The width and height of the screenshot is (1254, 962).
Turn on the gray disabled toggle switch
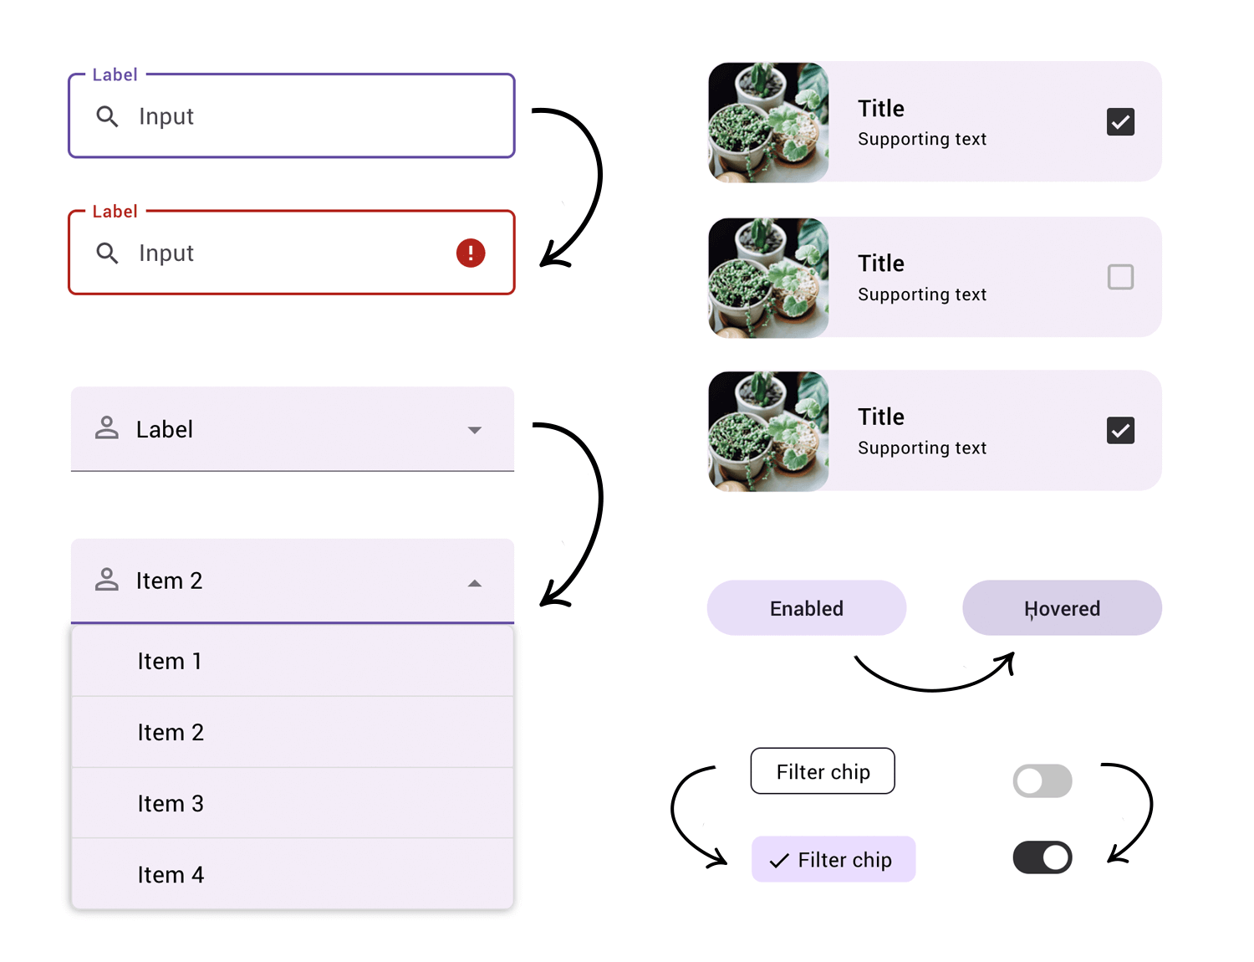(x=1042, y=781)
